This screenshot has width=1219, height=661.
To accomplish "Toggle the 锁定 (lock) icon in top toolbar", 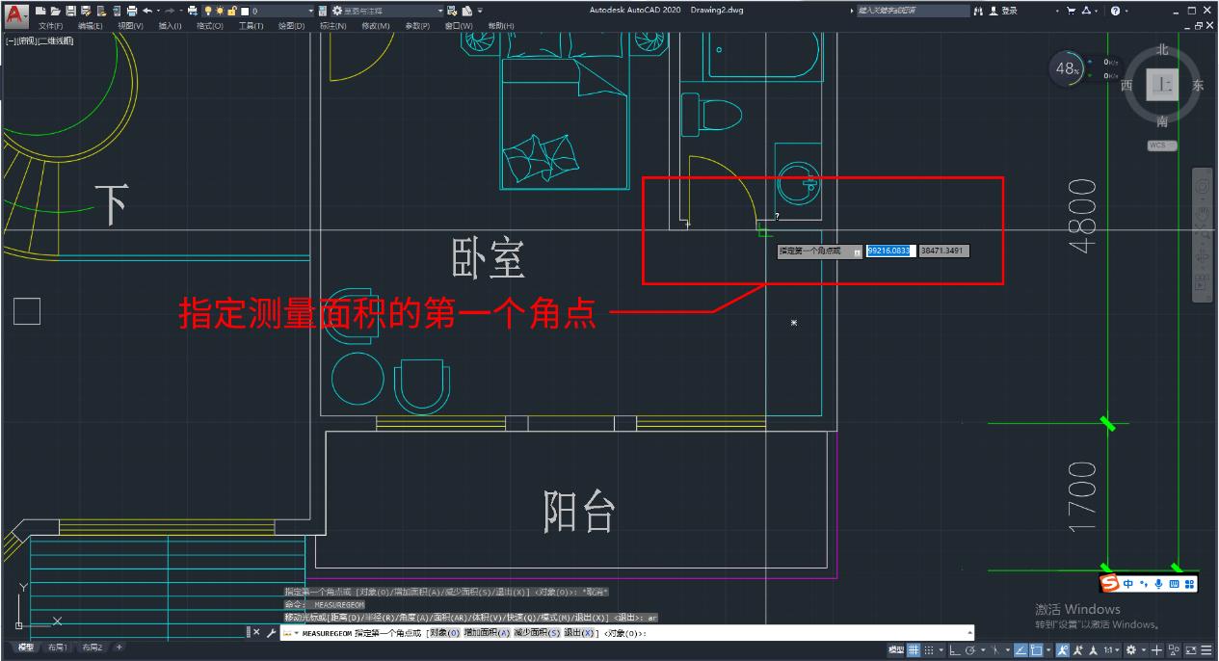I will [231, 11].
